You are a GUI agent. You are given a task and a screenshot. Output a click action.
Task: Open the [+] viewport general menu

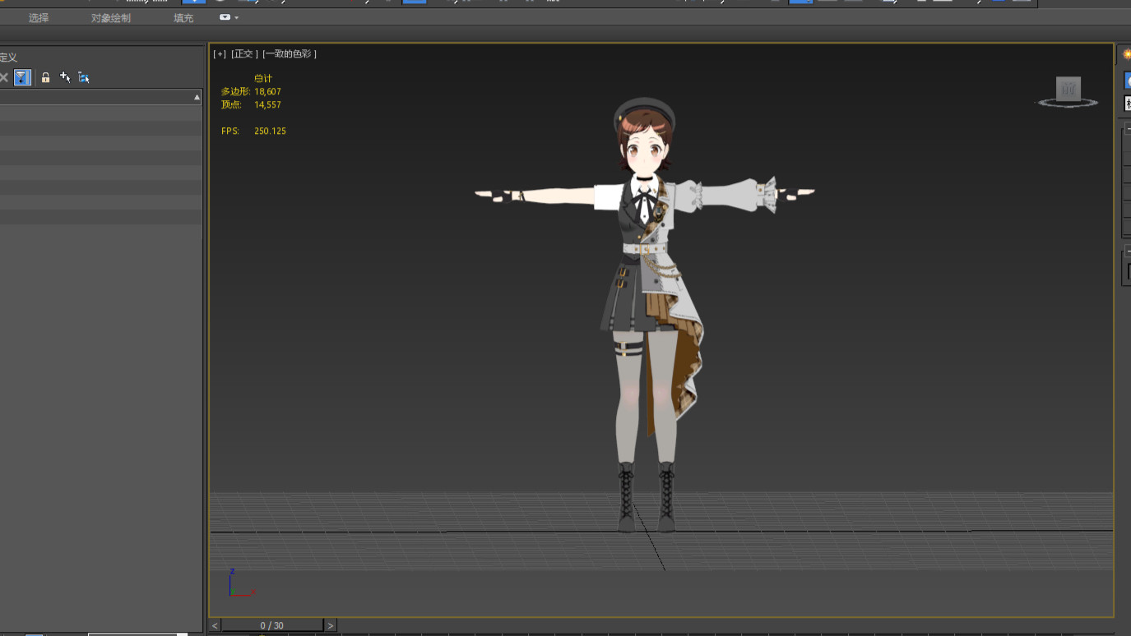[x=220, y=54]
